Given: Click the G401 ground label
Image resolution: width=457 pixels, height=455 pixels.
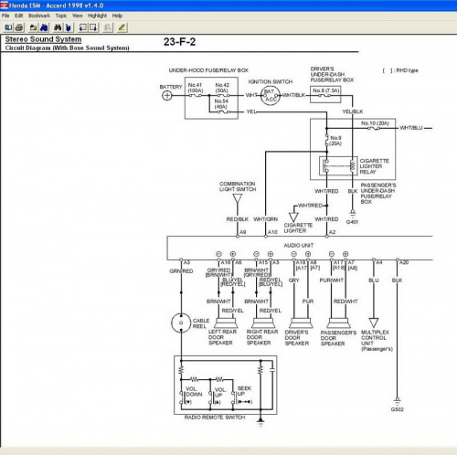Looking at the screenshot, I should click(352, 222).
